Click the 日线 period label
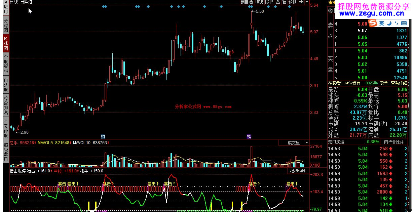The width and height of the screenshot is (412, 212). point(13,2)
